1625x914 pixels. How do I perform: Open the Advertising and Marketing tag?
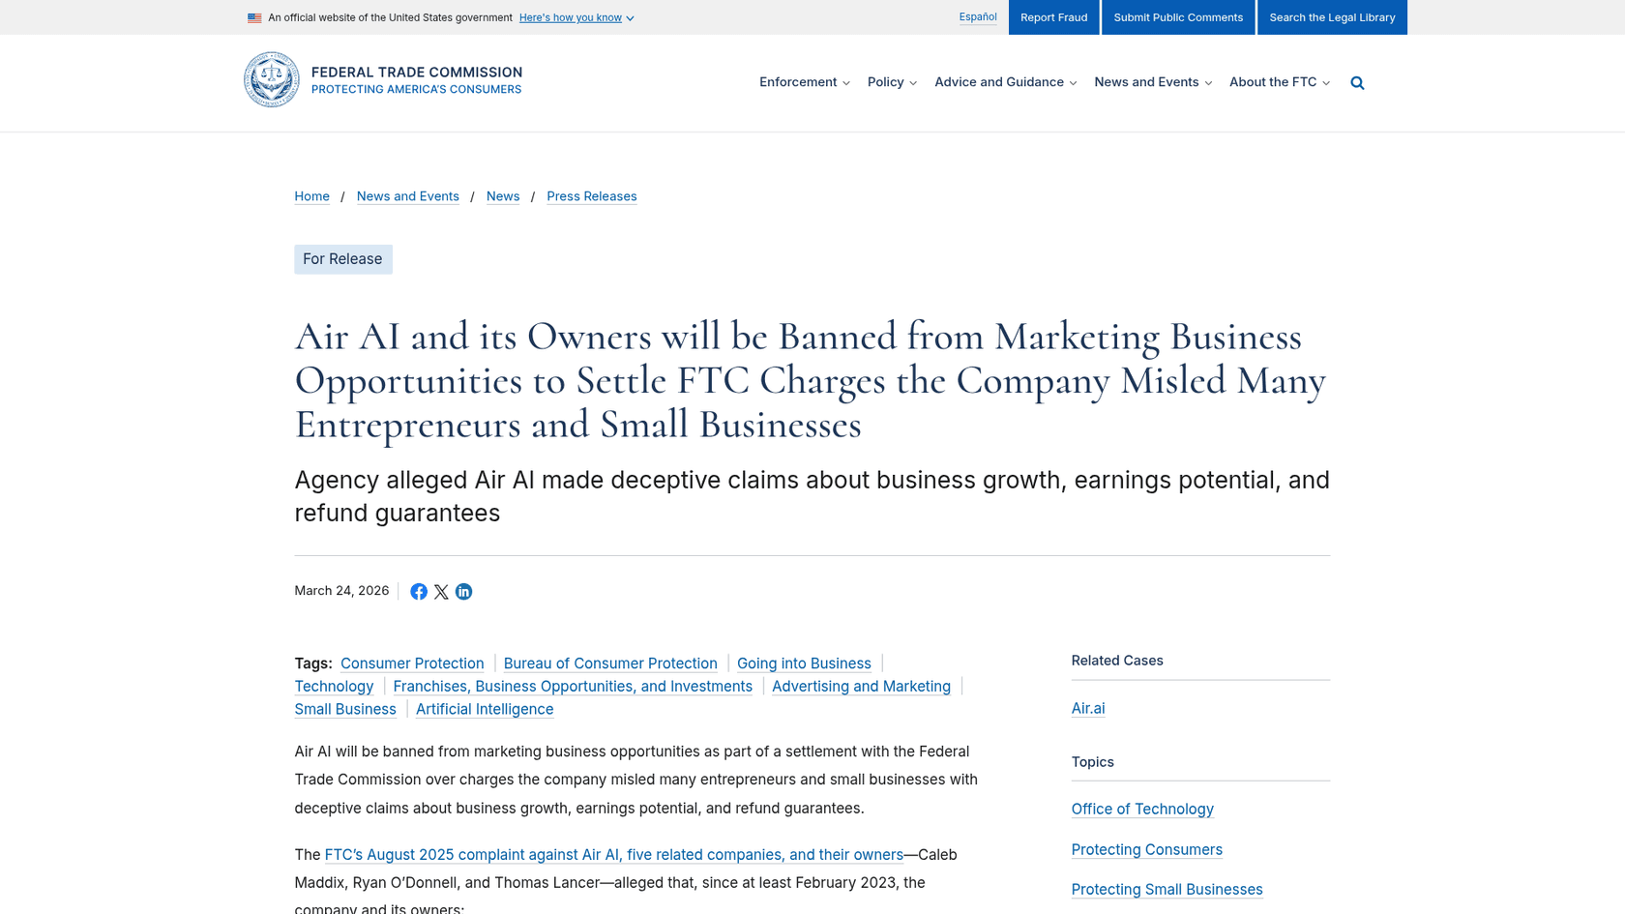tap(861, 687)
